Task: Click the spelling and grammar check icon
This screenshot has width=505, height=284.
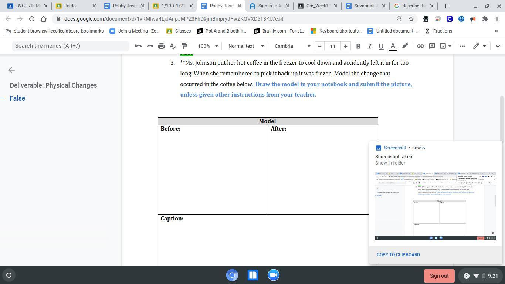Action: pyautogui.click(x=173, y=46)
